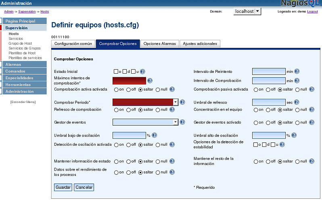Show help for Umbral bajo de oscilación

pyautogui.click(x=154, y=135)
